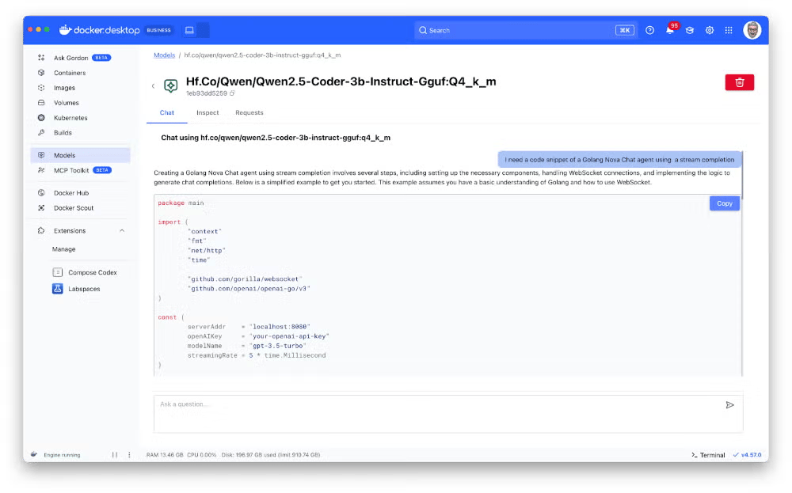Screen dimensions: 792x493
Task: Open the engine three-dot options menu
Action: pyautogui.click(x=129, y=455)
